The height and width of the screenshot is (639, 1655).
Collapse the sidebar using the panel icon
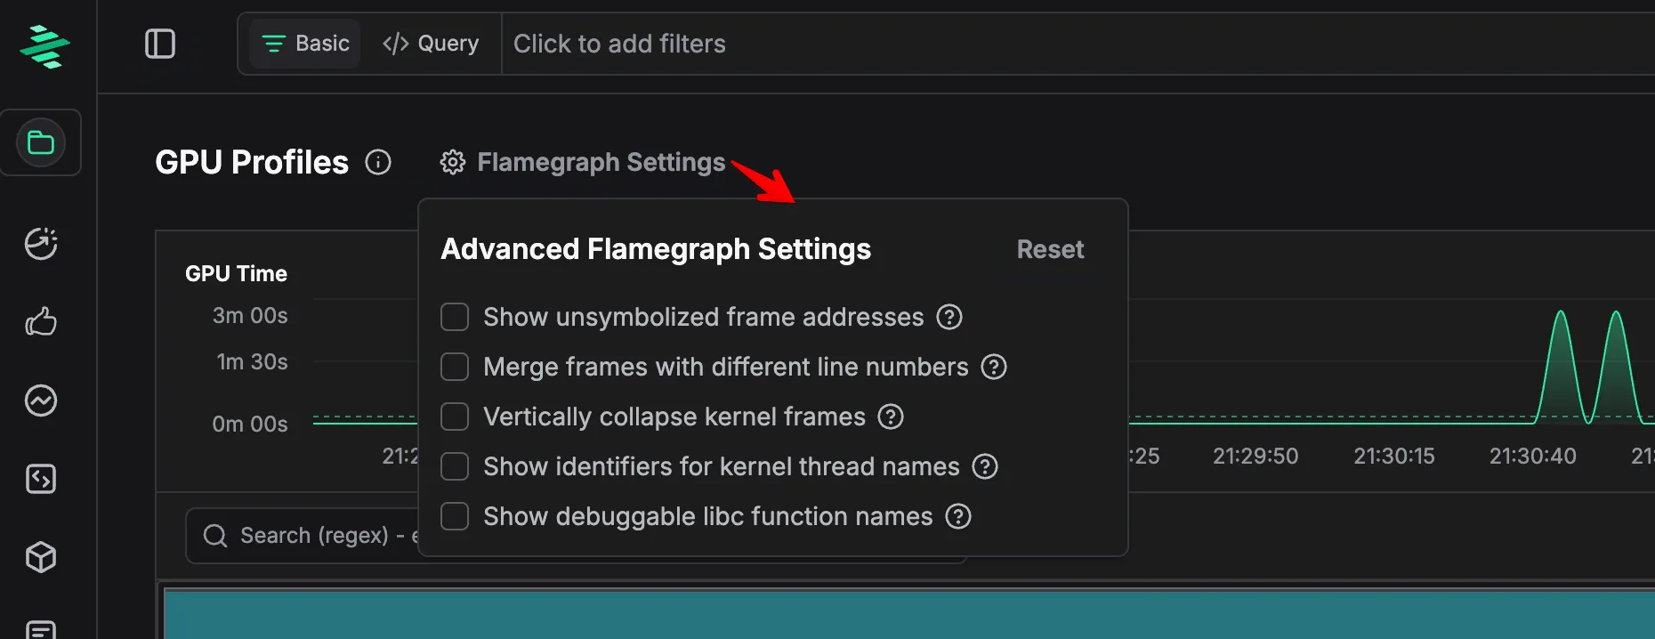161,43
